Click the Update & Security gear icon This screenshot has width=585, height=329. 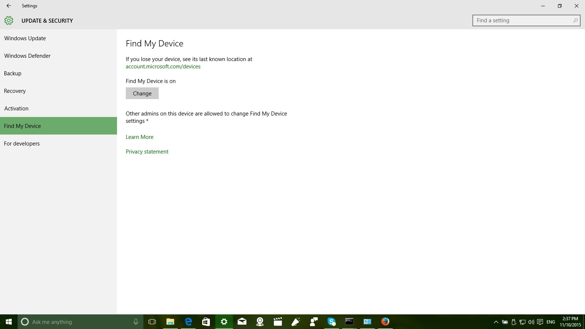[x=9, y=20]
